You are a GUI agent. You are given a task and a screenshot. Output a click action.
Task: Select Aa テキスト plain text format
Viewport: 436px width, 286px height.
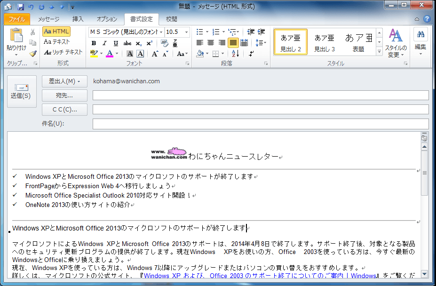57,42
